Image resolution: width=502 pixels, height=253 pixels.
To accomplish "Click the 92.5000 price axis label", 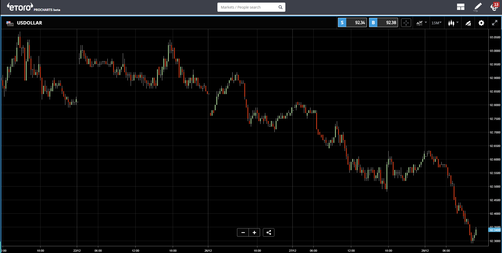I will [x=495, y=187].
